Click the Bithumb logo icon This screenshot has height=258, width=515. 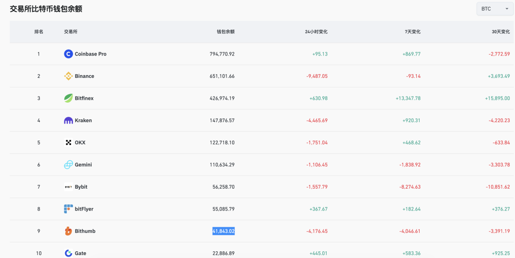[68, 231]
